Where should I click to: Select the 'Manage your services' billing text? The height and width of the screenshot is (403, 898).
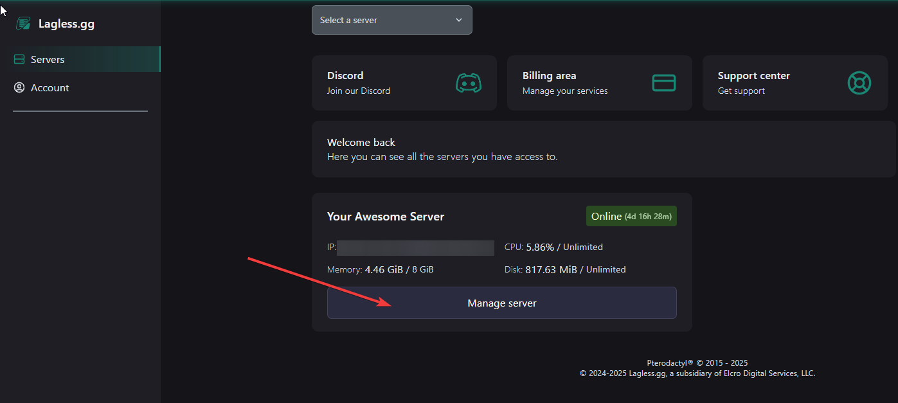pyautogui.click(x=564, y=91)
